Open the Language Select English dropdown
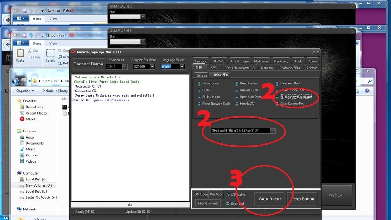Image resolution: width=391 pixels, height=220 pixels. [182, 67]
